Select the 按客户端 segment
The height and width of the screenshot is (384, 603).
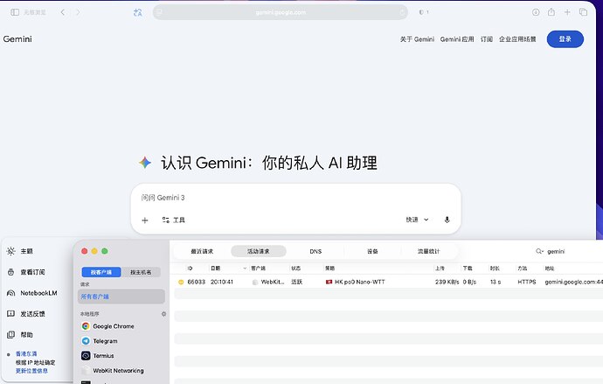101,272
